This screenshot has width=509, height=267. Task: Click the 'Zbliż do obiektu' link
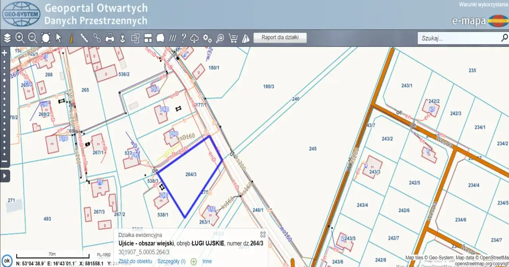[135, 261]
